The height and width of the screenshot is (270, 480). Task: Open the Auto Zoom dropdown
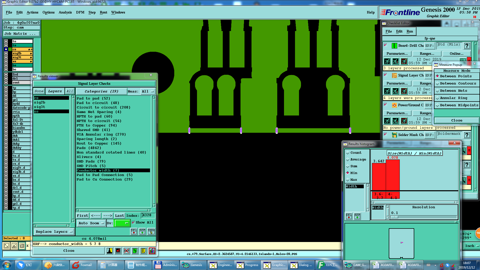click(x=91, y=223)
